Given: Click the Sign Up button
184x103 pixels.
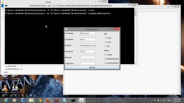Looking at the screenshot, I should pyautogui.click(x=92, y=68).
